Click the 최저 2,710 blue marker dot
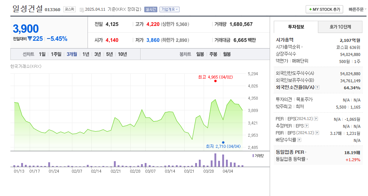This screenshot has height=196, width=368. tap(223, 143)
